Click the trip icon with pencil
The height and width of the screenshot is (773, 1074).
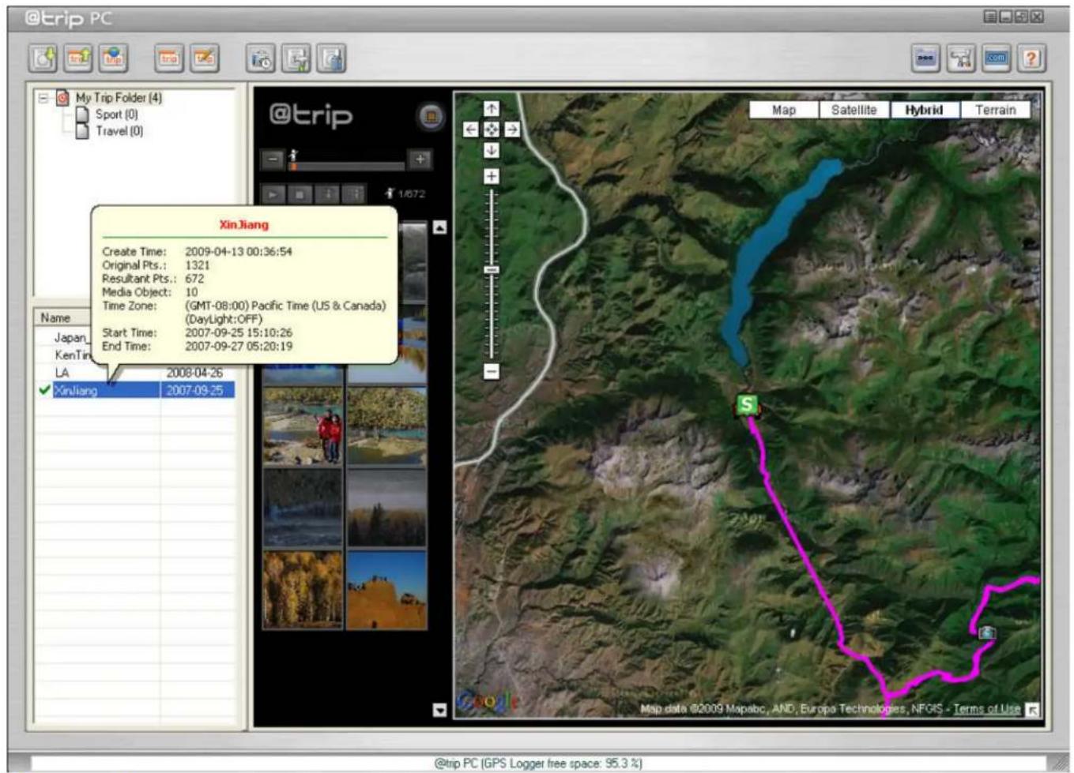click(x=204, y=58)
